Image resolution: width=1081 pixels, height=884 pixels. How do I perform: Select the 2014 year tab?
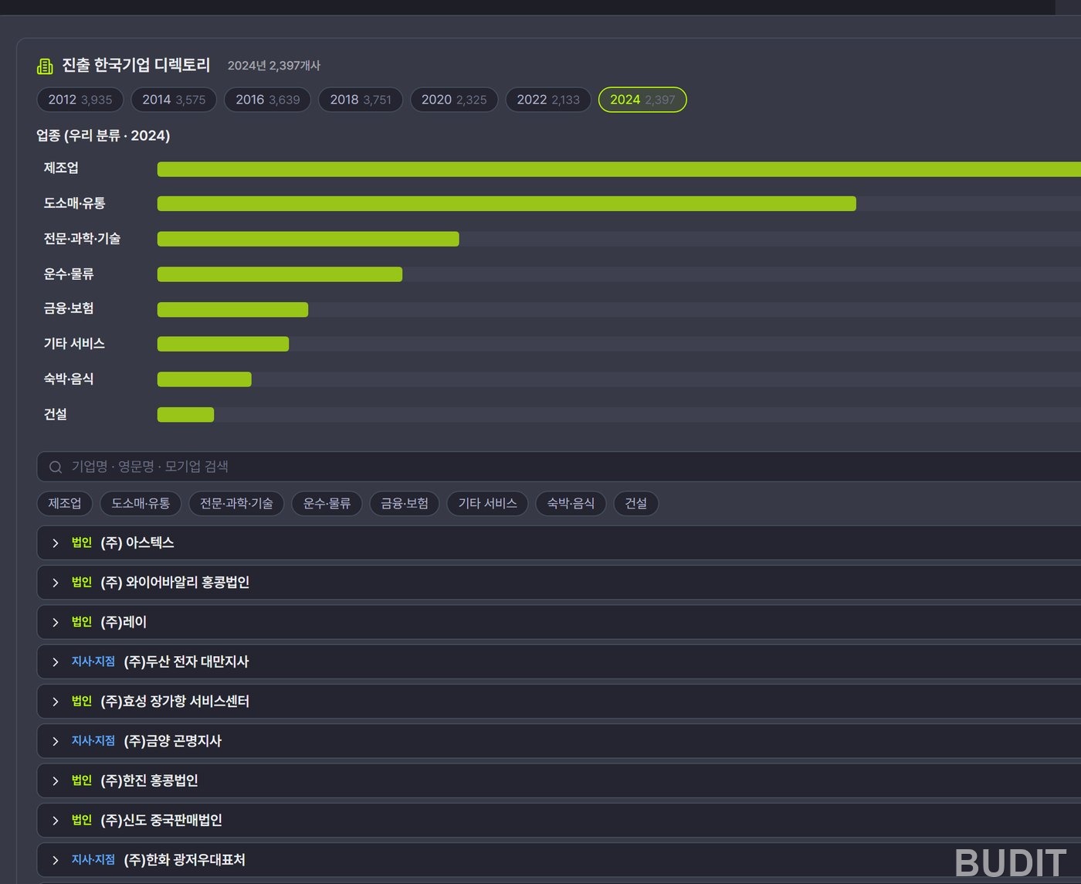tap(174, 100)
